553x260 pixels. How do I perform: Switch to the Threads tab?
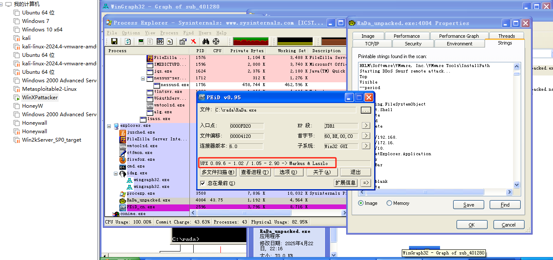point(506,36)
